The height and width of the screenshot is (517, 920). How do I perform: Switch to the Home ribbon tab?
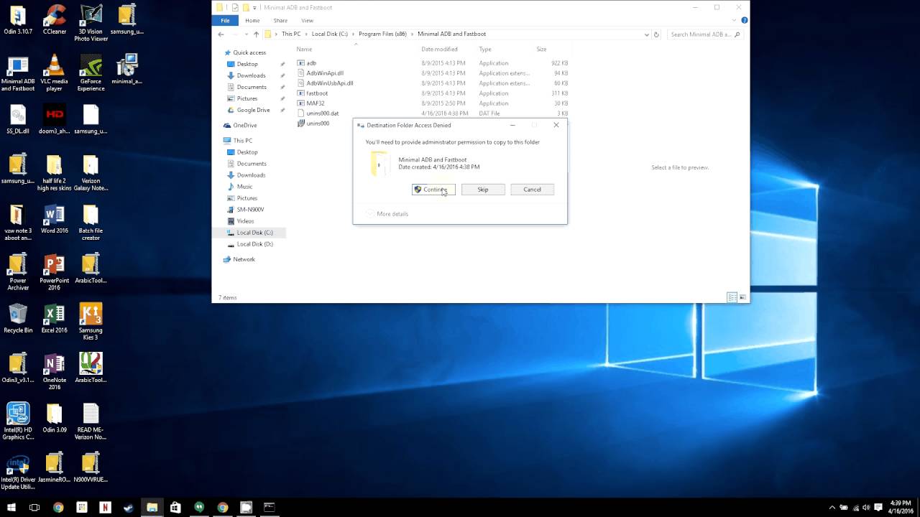[x=252, y=21]
